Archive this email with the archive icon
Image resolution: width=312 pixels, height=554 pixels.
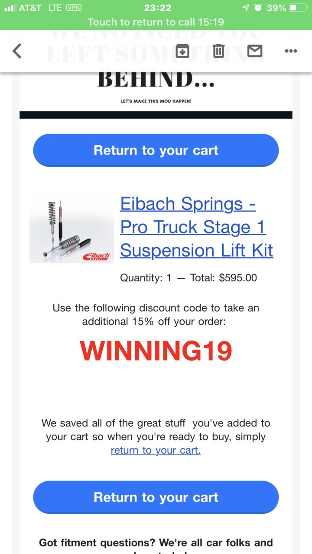click(x=182, y=51)
